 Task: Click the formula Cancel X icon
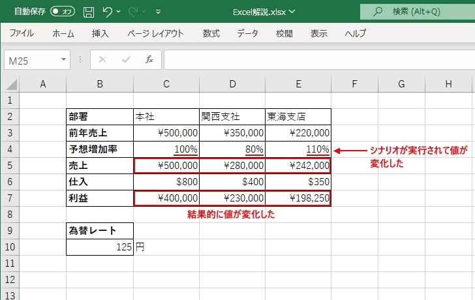(102, 59)
